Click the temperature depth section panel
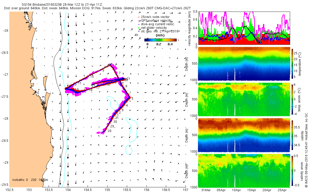The width and height of the screenshot is (310, 193). point(244,64)
